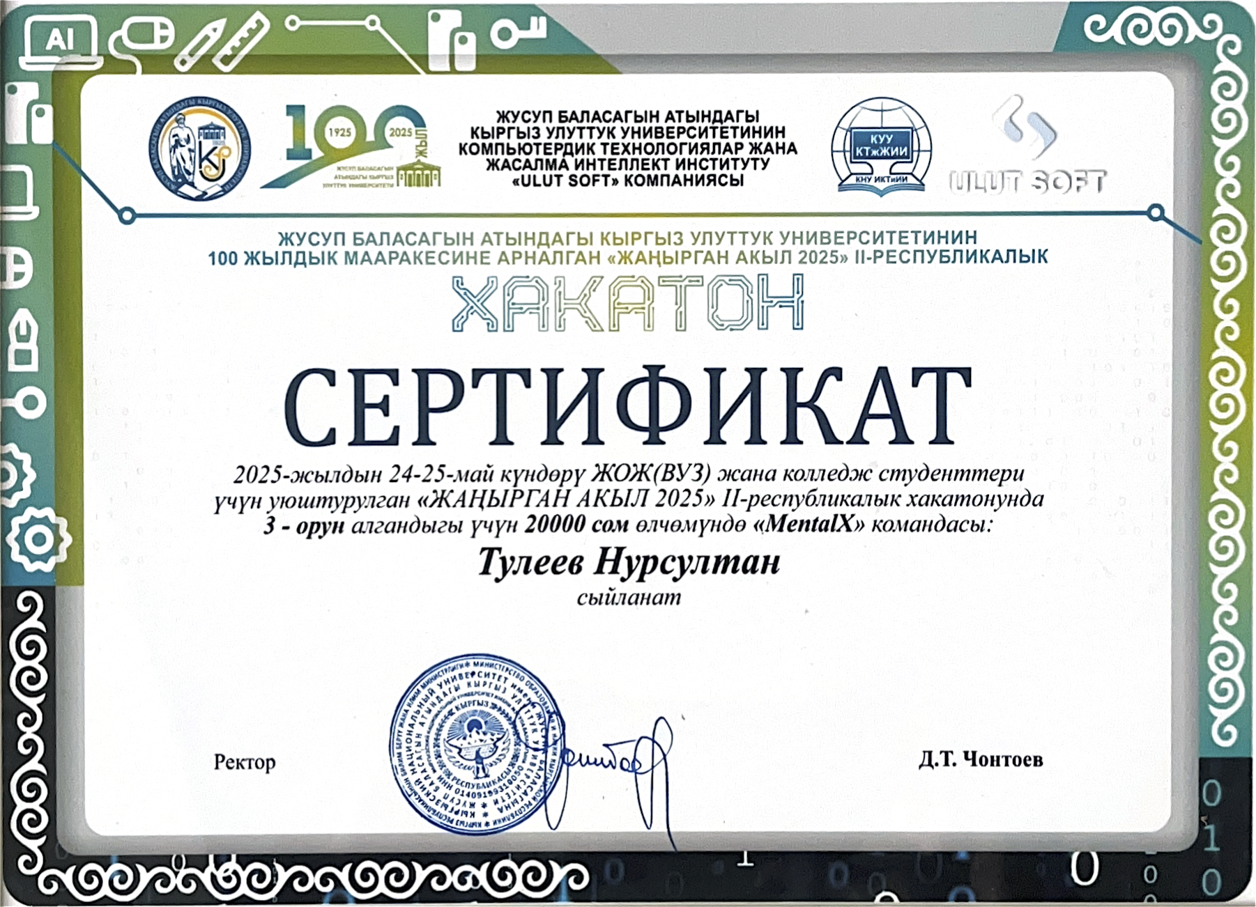Viewport: 1256px width, 907px height.
Task: Click the blue round official stamp
Action: [x=477, y=744]
